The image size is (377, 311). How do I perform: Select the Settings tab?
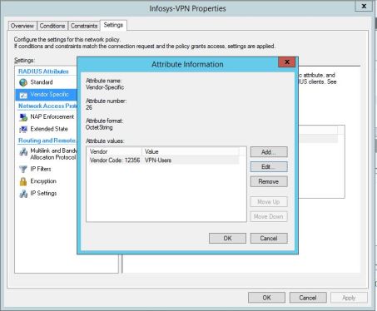point(113,25)
